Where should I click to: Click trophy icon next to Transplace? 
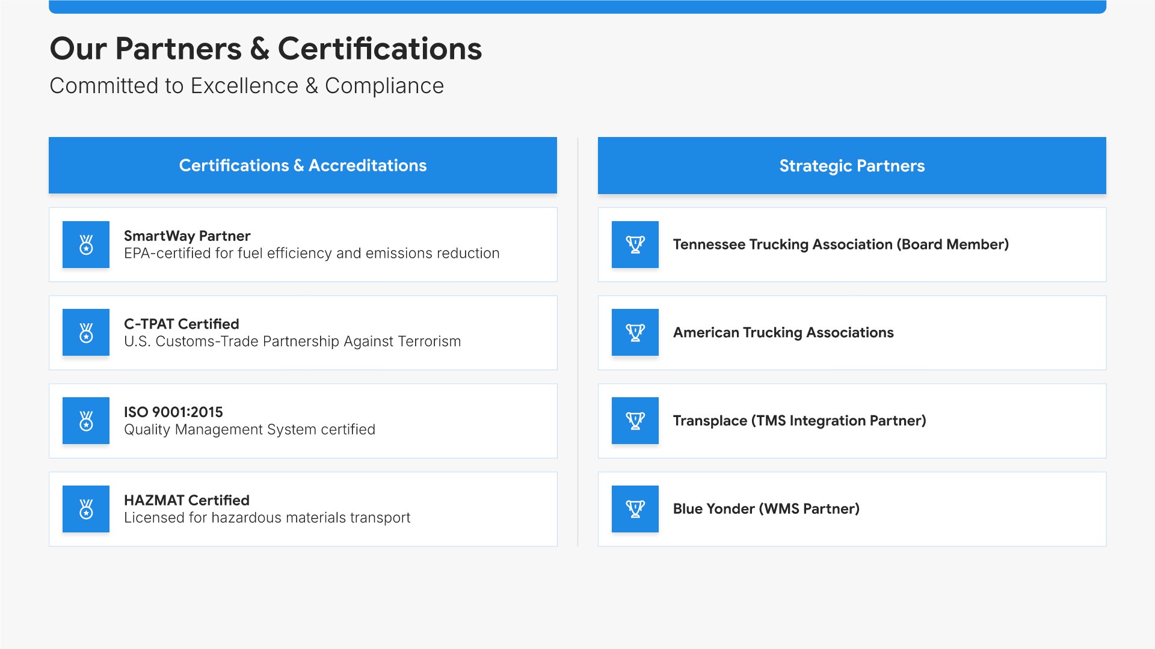[635, 421]
